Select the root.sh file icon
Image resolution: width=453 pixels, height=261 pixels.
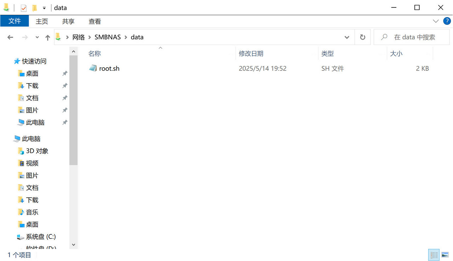[93, 68]
